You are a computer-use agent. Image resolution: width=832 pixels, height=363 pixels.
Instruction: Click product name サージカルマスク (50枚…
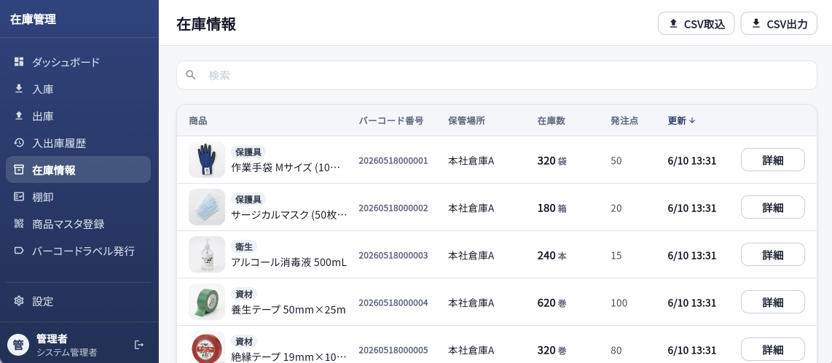289,215
